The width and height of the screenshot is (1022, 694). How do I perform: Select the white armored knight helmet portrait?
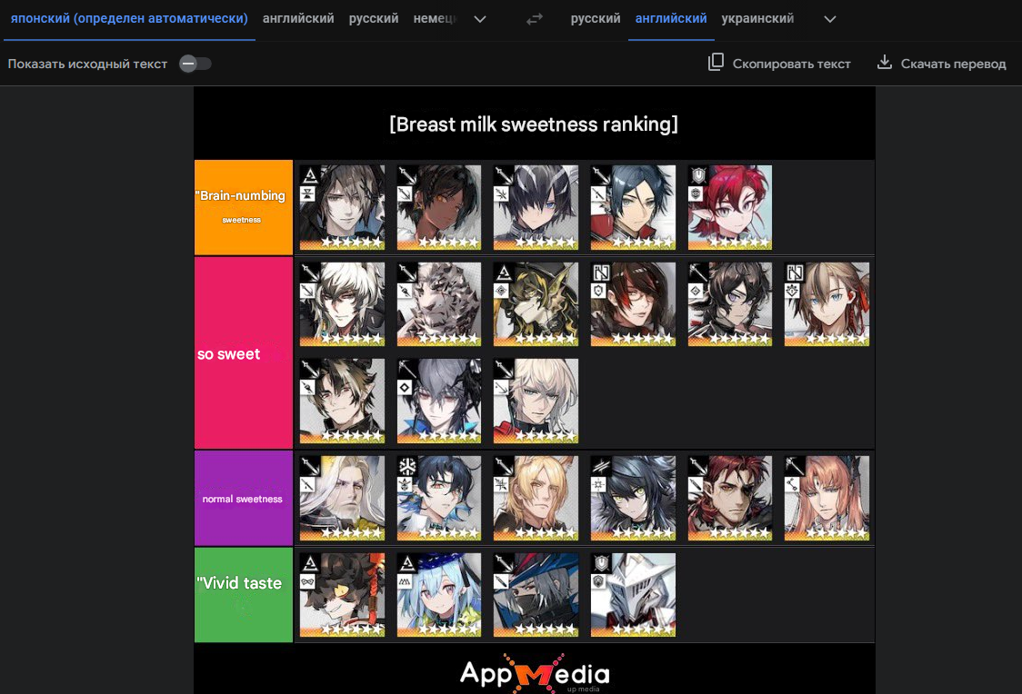pyautogui.click(x=633, y=595)
